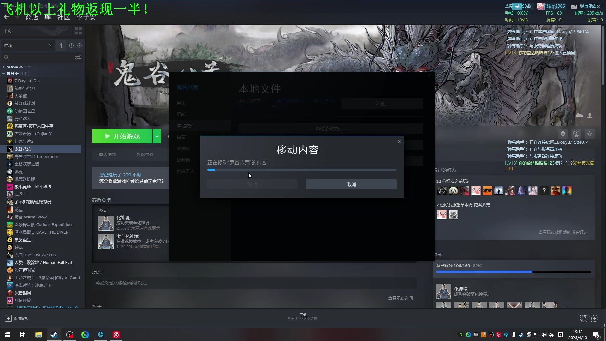
Task: Collapse the Uncategorized group
Action: click(3, 73)
